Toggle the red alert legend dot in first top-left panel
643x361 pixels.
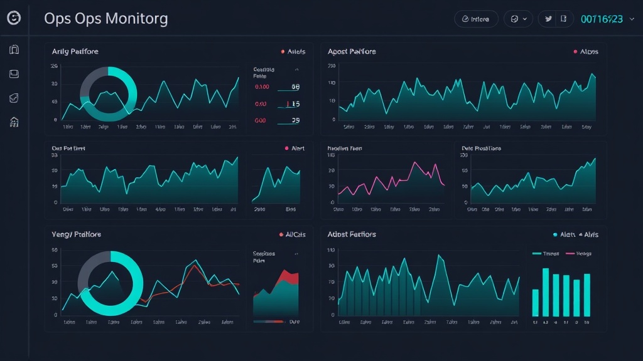point(283,51)
